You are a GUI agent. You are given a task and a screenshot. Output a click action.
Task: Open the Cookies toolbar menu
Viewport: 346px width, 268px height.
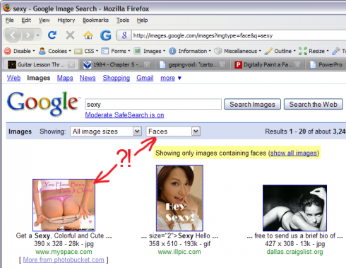(x=55, y=51)
